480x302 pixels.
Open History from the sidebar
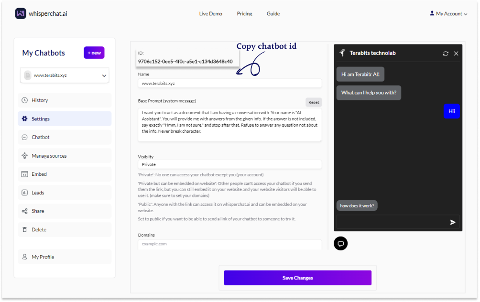click(x=65, y=100)
